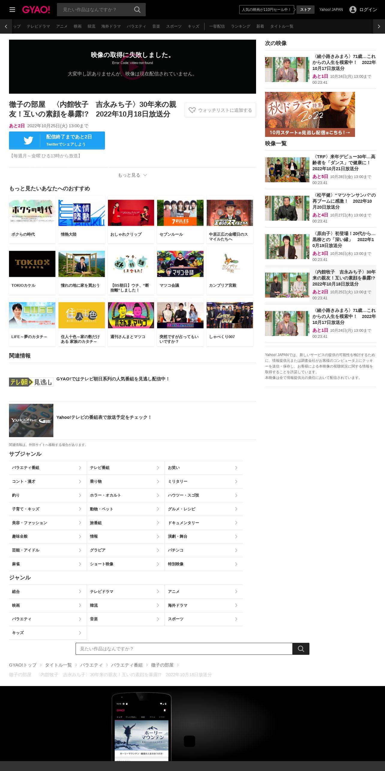Image resolution: width=385 pixels, height=771 pixels.
Task: Open セブンルール thumbnail
Action: [x=180, y=213]
